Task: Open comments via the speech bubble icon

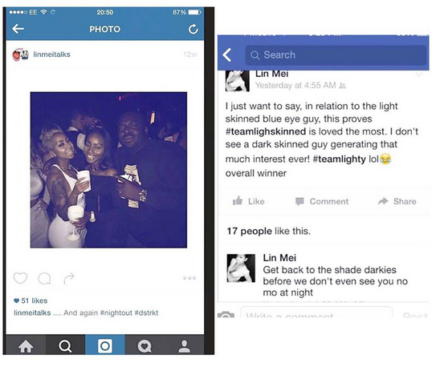Action: click(45, 279)
